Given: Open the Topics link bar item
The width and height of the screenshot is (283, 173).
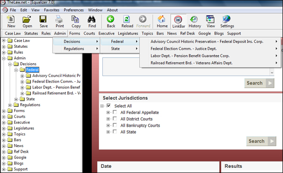Looking at the screenshot, I should click(x=147, y=33).
